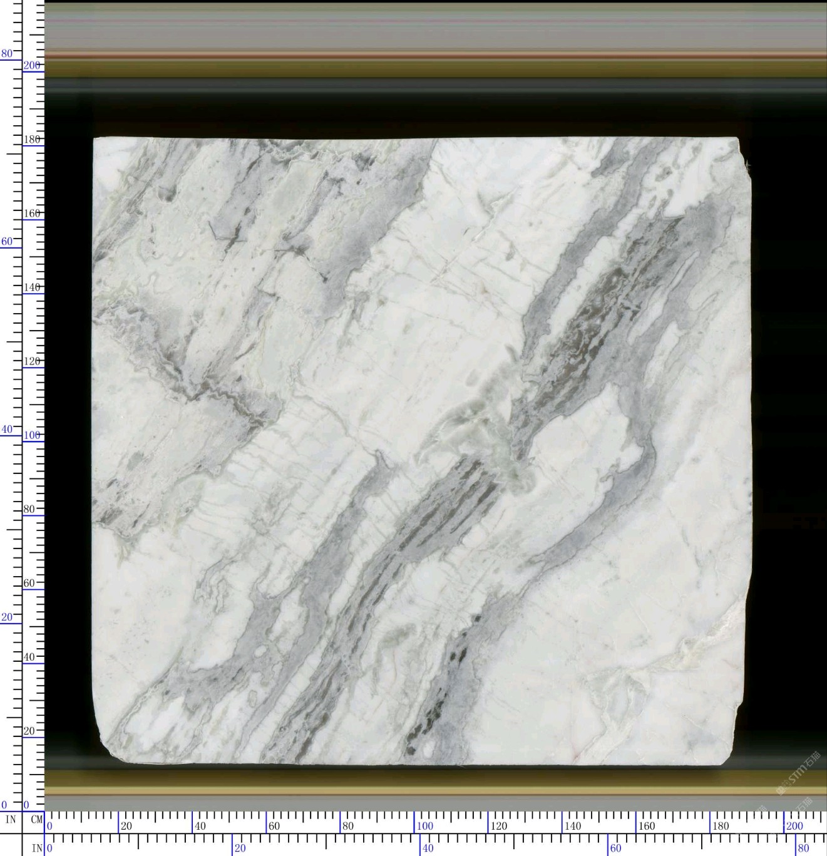The width and height of the screenshot is (827, 856).
Task: Click the 20 mark on vertical CM ruler
Action: click(29, 731)
